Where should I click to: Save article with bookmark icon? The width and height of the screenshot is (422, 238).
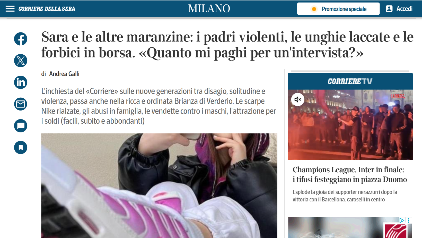tap(21, 148)
